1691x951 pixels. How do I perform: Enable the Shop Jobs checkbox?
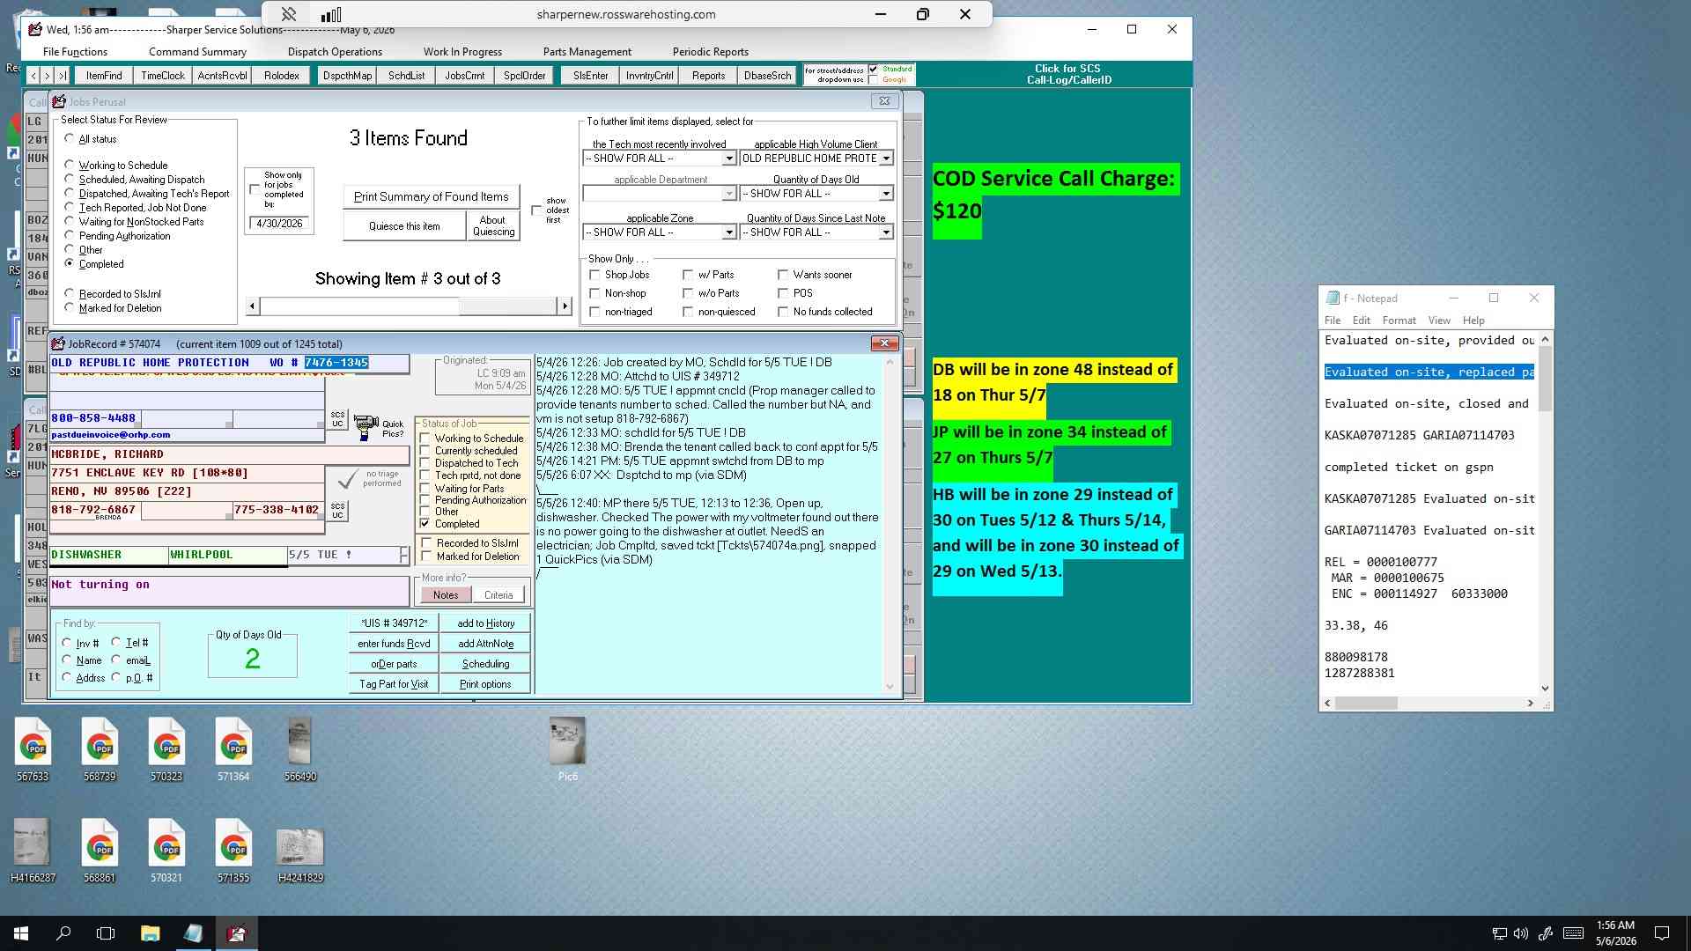coord(594,275)
